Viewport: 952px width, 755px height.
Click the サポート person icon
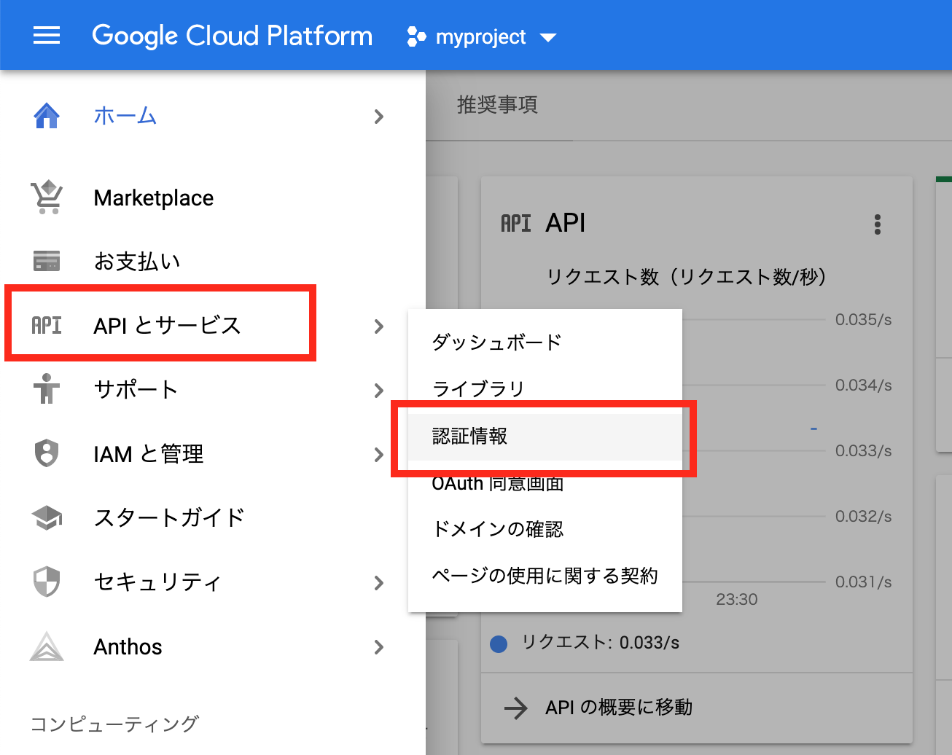coord(47,388)
